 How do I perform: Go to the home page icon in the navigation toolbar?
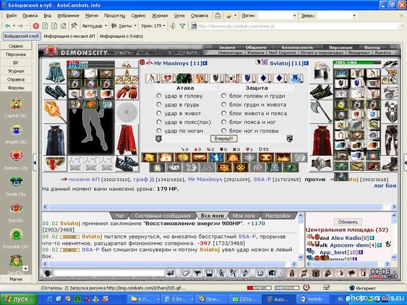tap(63, 26)
